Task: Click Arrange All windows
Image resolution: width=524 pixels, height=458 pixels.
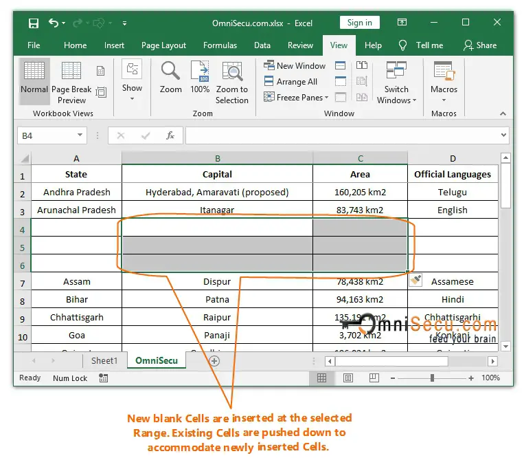Action: click(291, 82)
